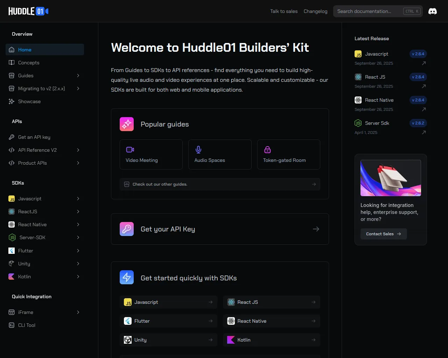Open React JS release arrow icon
Viewport: 448px width, 358px height.
click(x=424, y=86)
